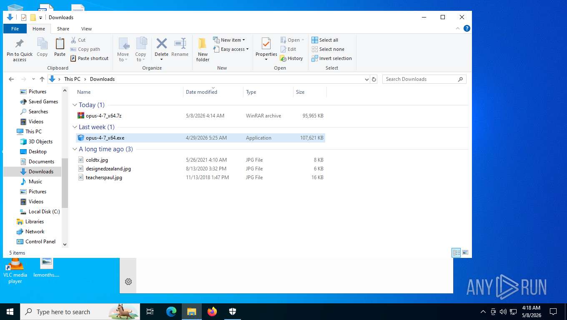Go up one folder level
567x320 pixels.
coord(42,79)
